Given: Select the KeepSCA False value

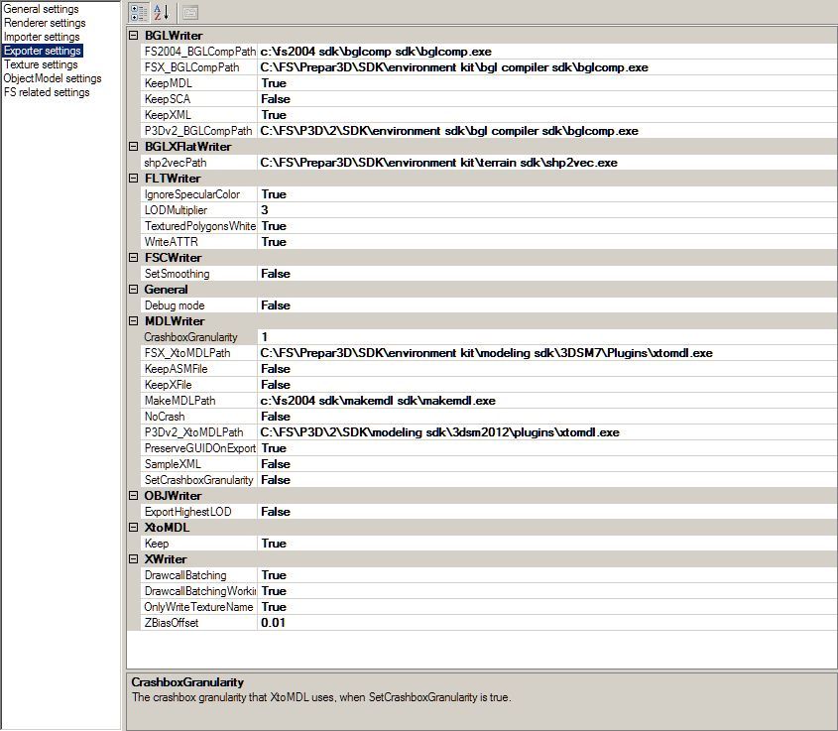Looking at the screenshot, I should point(546,99).
